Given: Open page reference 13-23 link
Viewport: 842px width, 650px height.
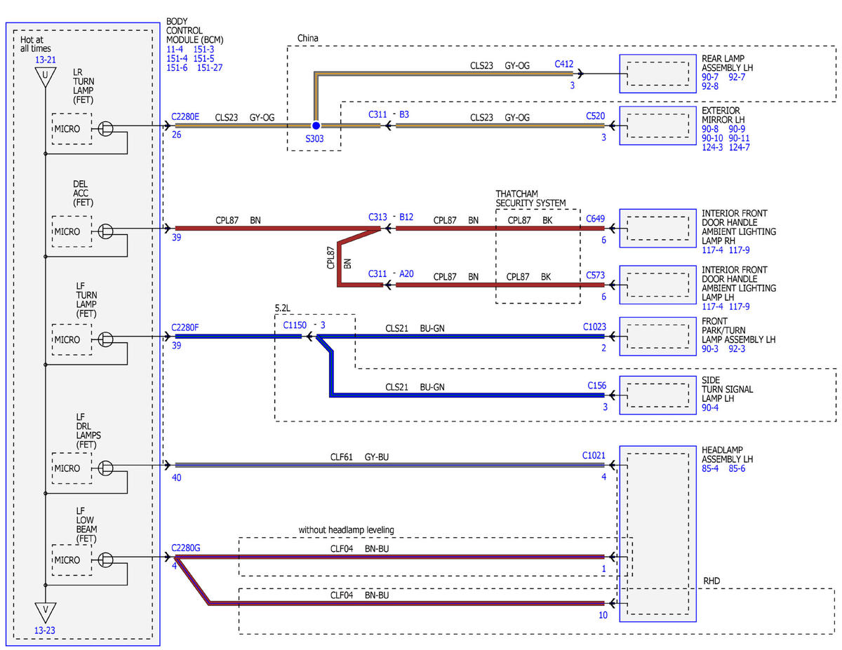Looking at the screenshot, I should [x=45, y=630].
